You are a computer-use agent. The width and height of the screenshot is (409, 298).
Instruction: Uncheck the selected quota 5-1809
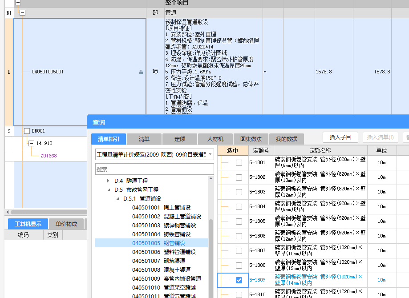[x=239, y=280]
